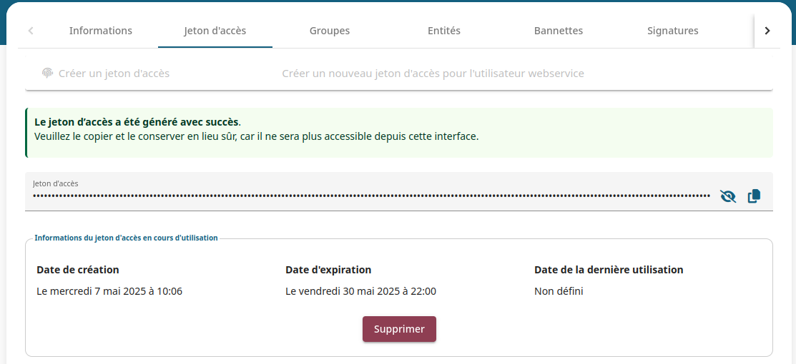This screenshot has height=364, width=796.
Task: Click the panel description about the webservice user
Action: 433,74
